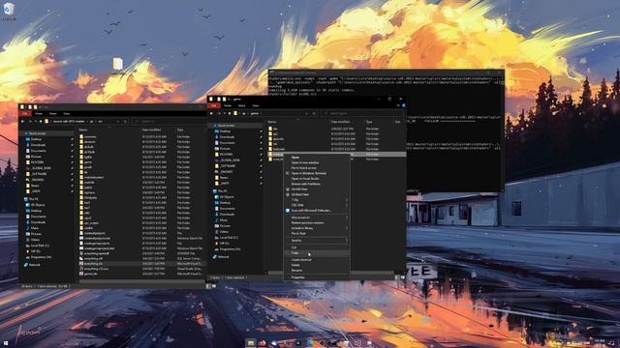Click the Git GUI Here icon entry
This screenshot has width=620, height=348.
pyautogui.click(x=288, y=189)
